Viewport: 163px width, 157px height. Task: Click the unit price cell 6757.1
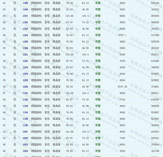(x=122, y=35)
